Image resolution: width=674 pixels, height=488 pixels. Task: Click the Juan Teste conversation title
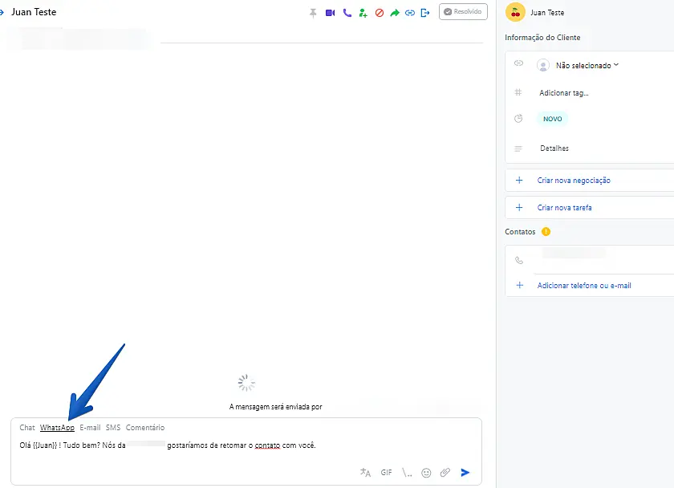[34, 12]
